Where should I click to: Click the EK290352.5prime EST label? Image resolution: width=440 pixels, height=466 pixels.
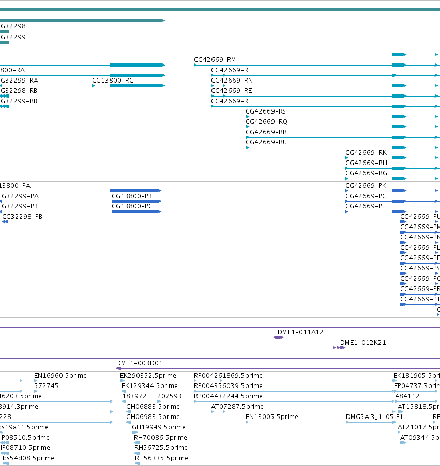(x=148, y=376)
